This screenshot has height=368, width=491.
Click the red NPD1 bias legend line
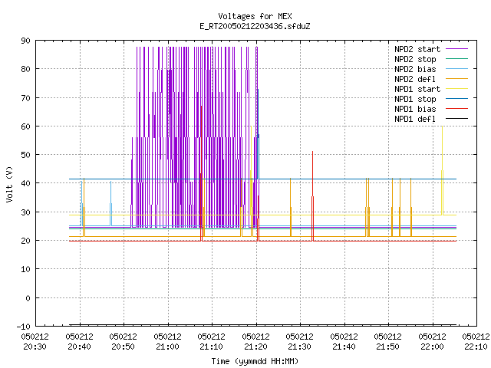tap(456, 109)
